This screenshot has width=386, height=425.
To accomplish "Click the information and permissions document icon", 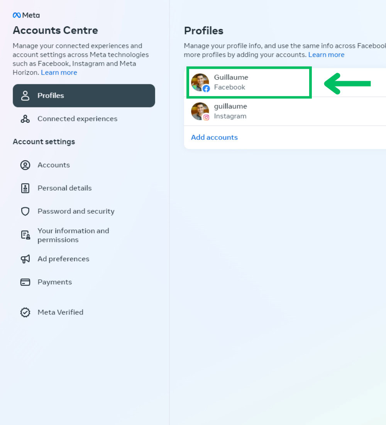I will (x=25, y=235).
